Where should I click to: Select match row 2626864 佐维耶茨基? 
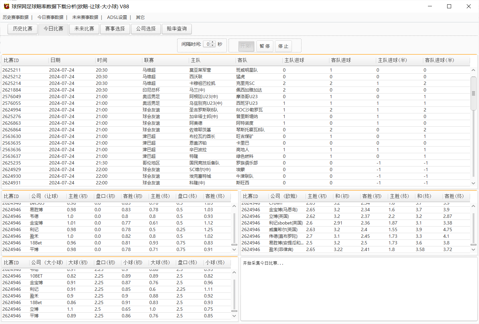[x=236, y=130]
